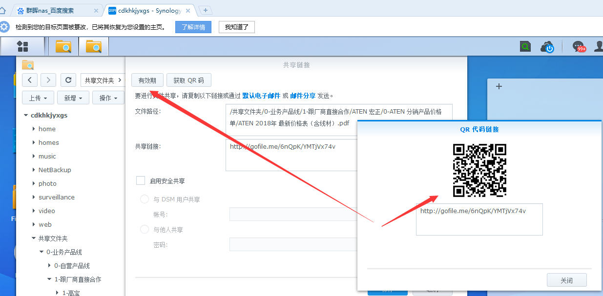Viewport: 603px width, 296px height.
Task: Click the 密码 input field
Action: [293, 244]
